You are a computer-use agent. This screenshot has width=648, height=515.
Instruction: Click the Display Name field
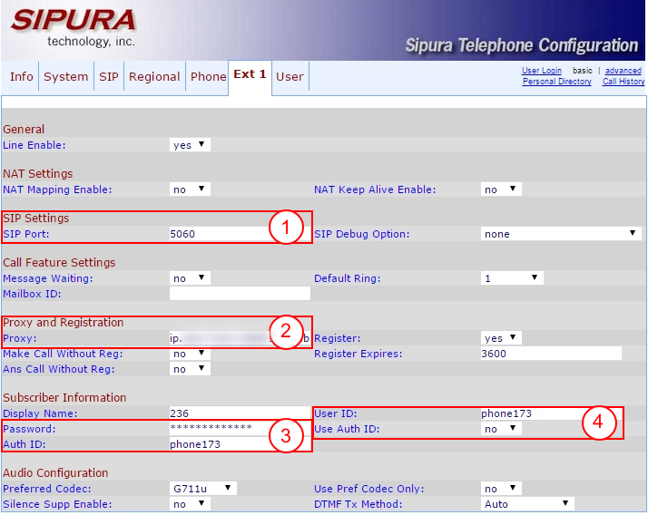[x=240, y=413]
